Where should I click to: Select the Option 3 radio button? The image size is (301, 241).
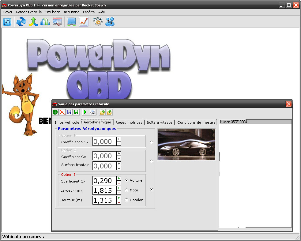click(x=152, y=190)
